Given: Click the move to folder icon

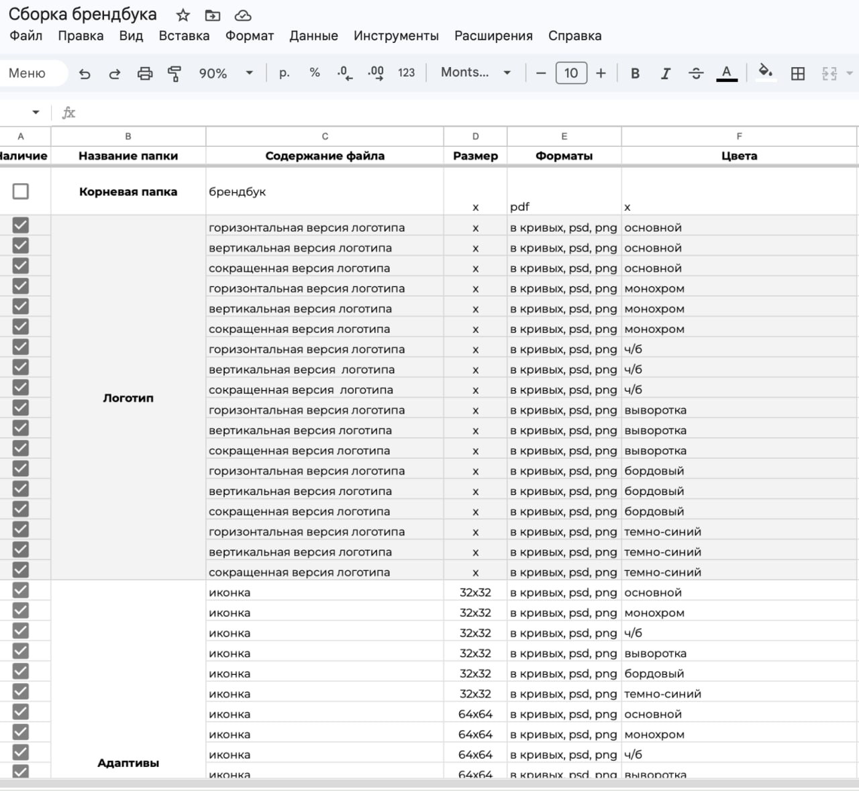Looking at the screenshot, I should tap(213, 15).
